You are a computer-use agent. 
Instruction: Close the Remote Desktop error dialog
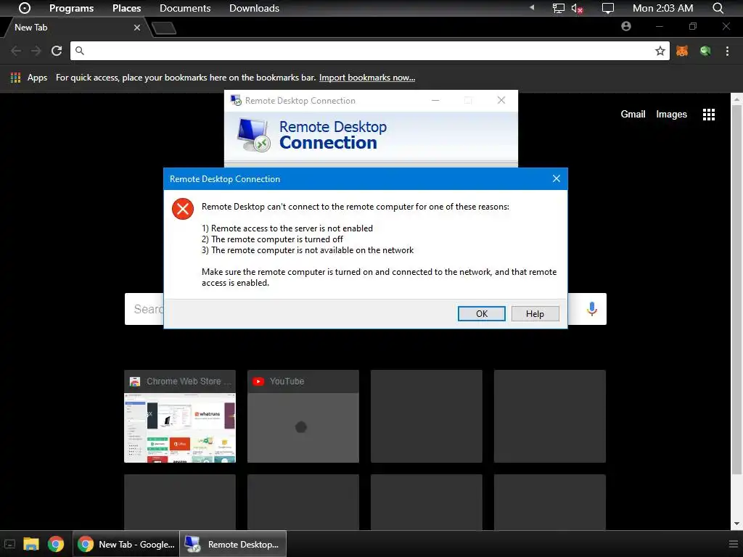coord(557,178)
